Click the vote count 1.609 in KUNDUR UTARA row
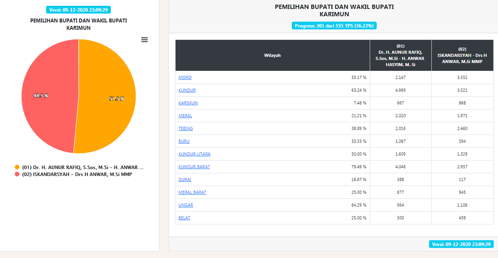Screen dimensions: 498x258 tap(400, 154)
